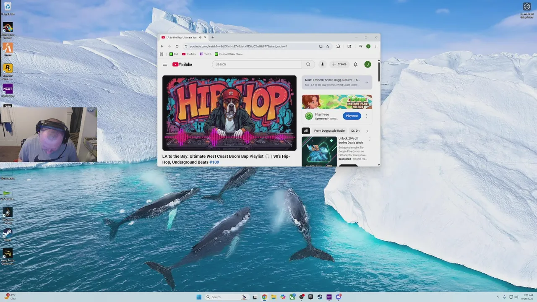Click Chrome's forward arrow
The image size is (537, 302).
click(169, 46)
